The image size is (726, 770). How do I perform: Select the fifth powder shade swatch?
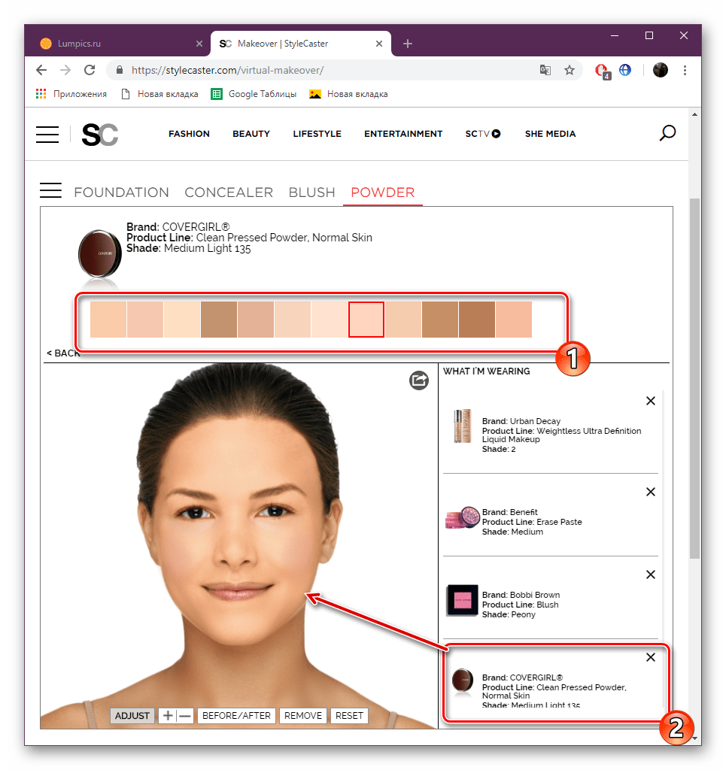point(256,320)
